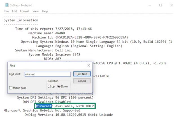Image resolution: width=176 pixels, height=124 pixels.
Task: Click into the Find what text field
Action: 48,74
